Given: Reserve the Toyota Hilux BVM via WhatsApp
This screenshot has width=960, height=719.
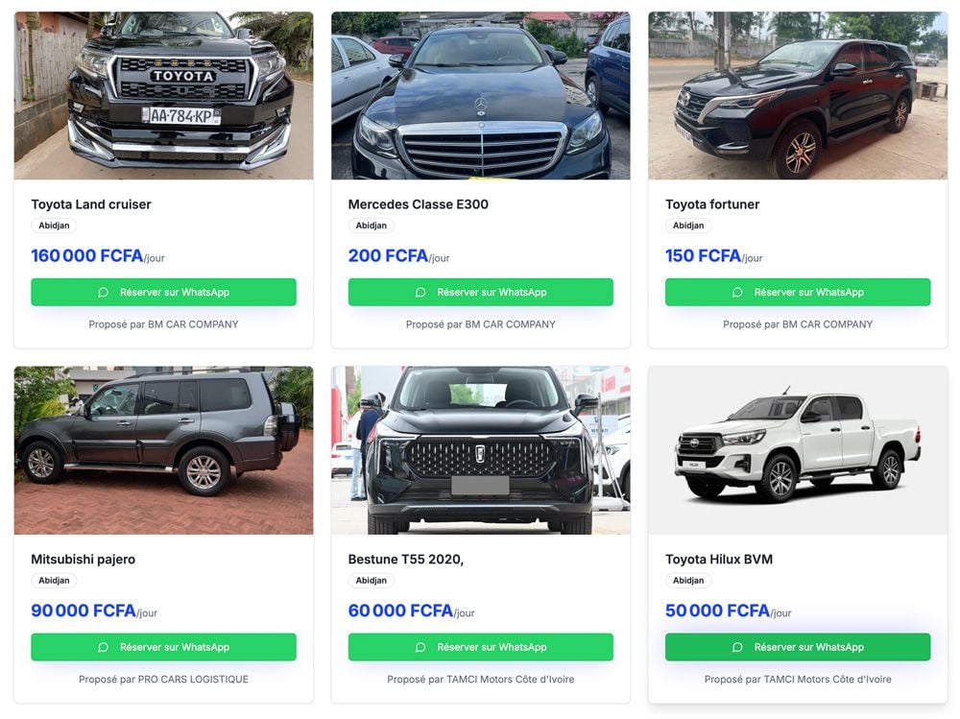Looking at the screenshot, I should (x=798, y=647).
